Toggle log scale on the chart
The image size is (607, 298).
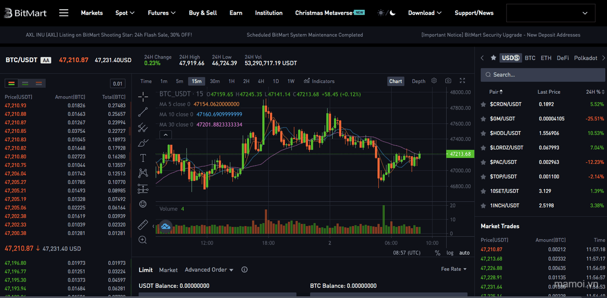[x=450, y=253]
